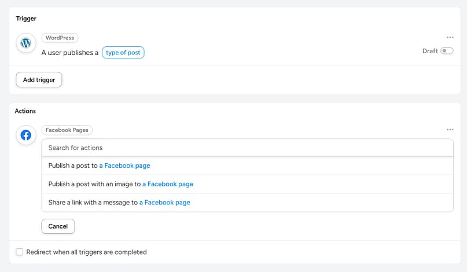Image resolution: width=467 pixels, height=272 pixels.
Task: Open the Facebook Pages action three-dot menu
Action: point(450,130)
